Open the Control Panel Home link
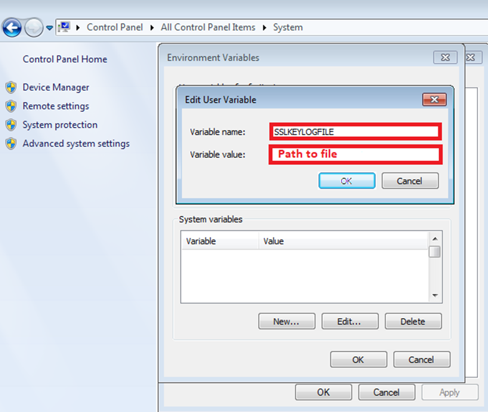Screen dimensions: 488x412 pos(65,59)
